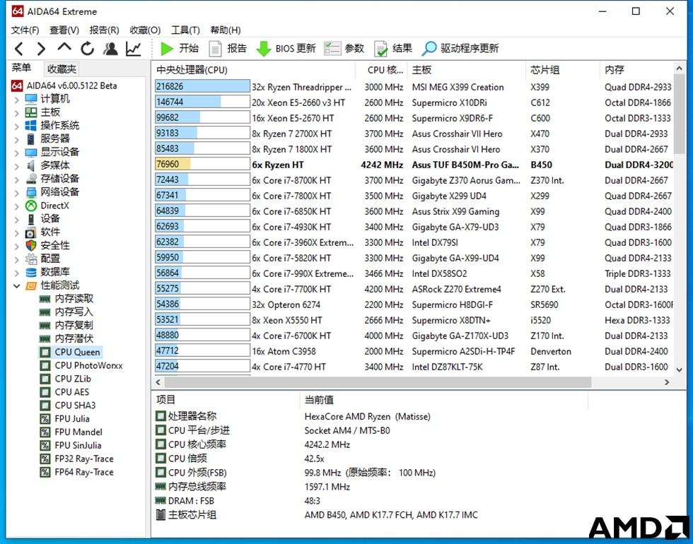Launch 驱动程序更新 driver update
This screenshot has height=544, width=693.
coord(460,49)
